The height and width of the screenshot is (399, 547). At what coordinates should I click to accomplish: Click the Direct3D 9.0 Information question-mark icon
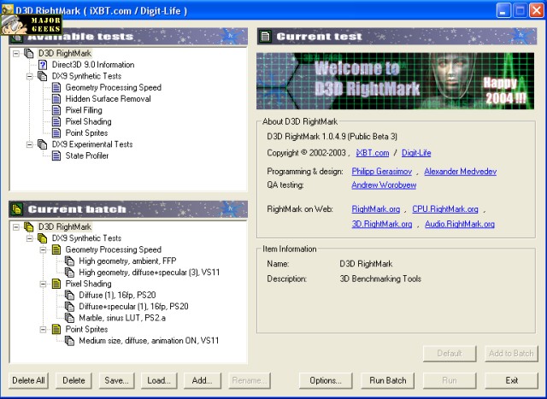pyautogui.click(x=43, y=65)
